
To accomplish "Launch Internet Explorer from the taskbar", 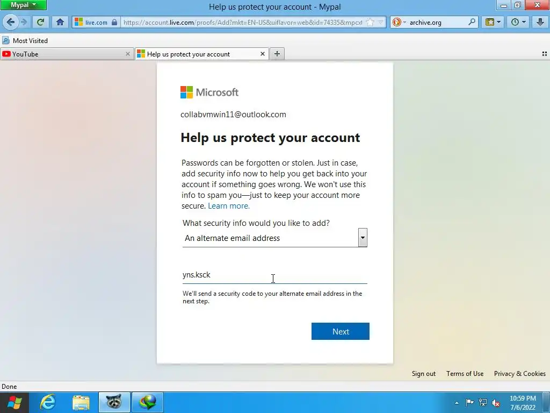I will coord(48,402).
